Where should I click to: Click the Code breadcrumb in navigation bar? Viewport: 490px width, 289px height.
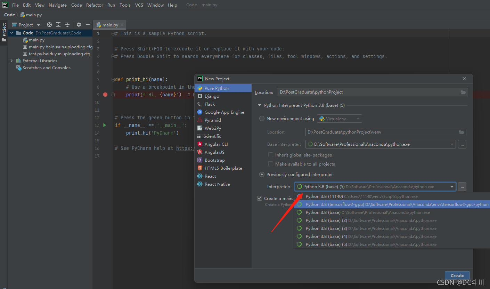9,15
